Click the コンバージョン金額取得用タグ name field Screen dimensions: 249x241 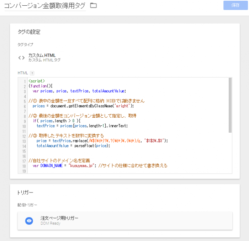pyautogui.click(x=45, y=6)
